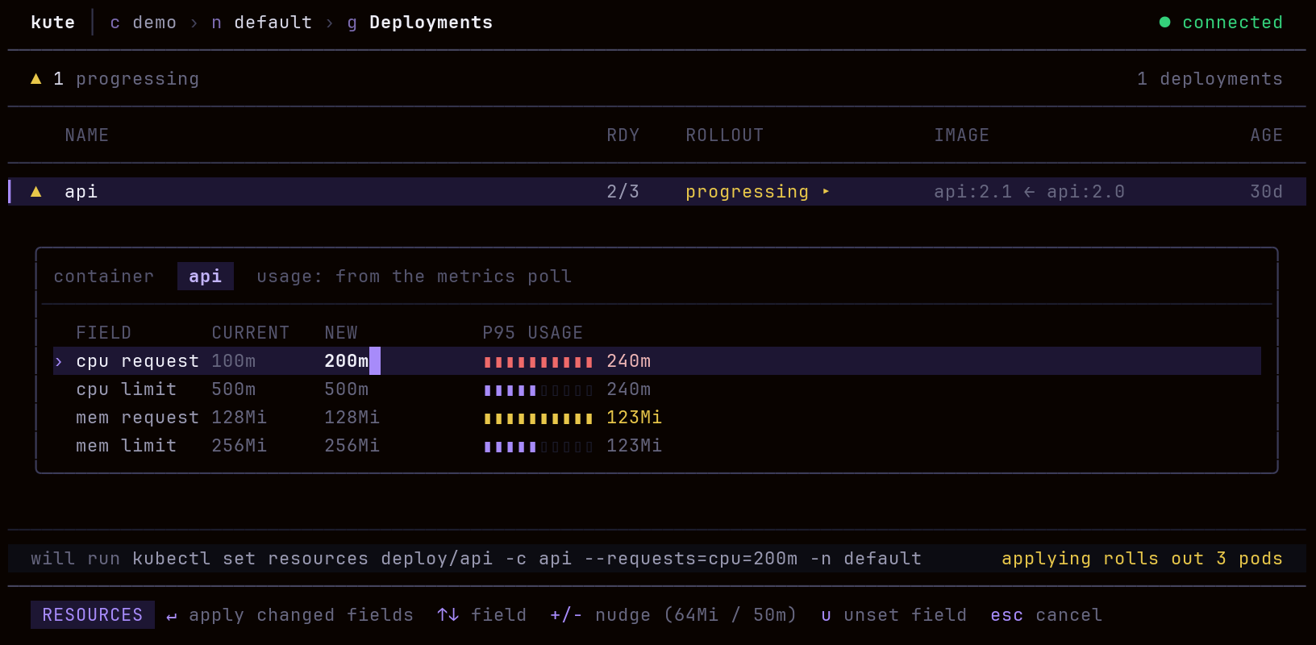This screenshot has width=1316, height=645.
Task: Click the '1 deployments' count
Action: [x=1210, y=79]
